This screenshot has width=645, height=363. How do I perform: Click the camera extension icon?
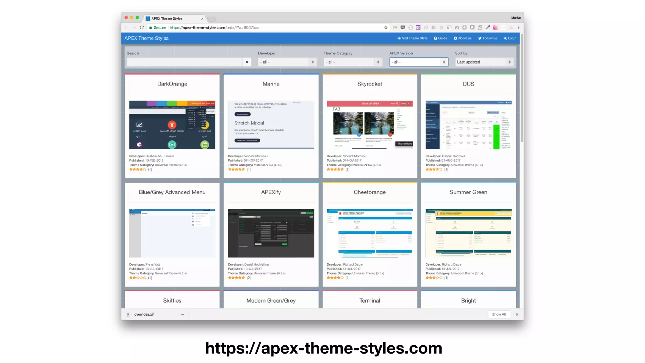click(457, 28)
